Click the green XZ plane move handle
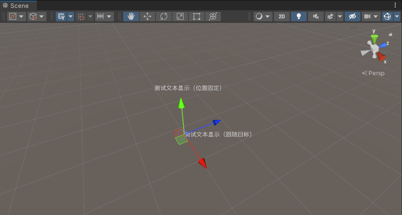The height and width of the screenshot is (215, 402). coord(182,140)
